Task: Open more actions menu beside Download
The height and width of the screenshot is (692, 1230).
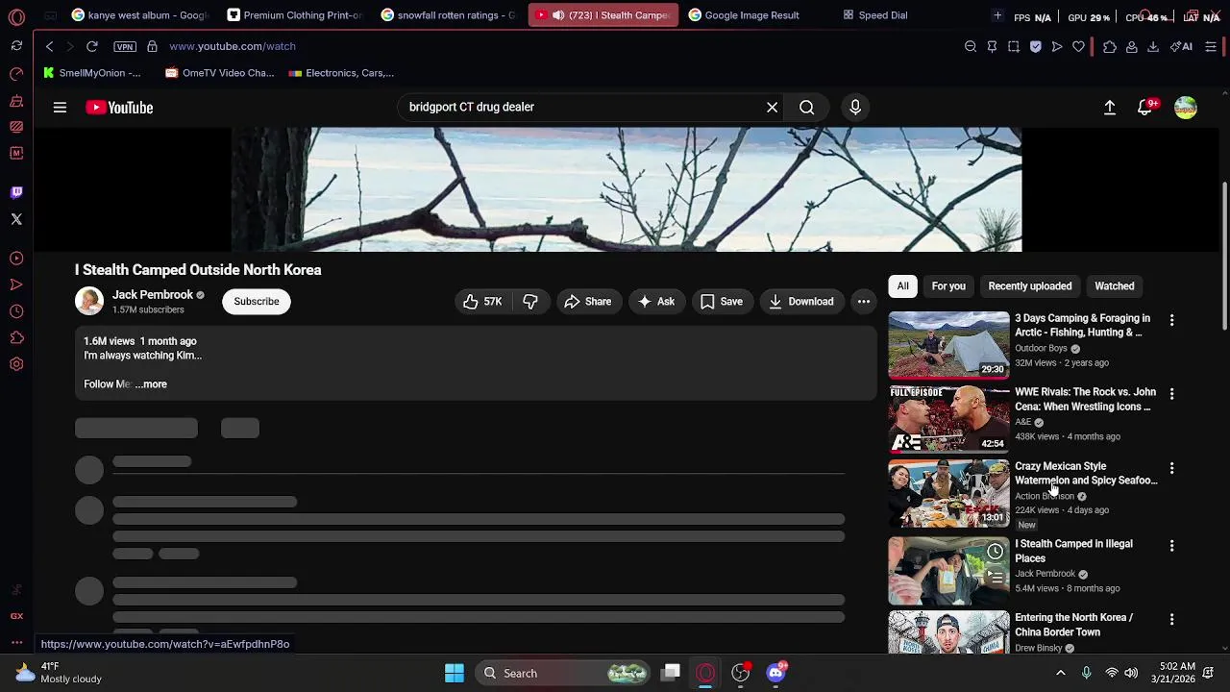Action: click(x=864, y=302)
